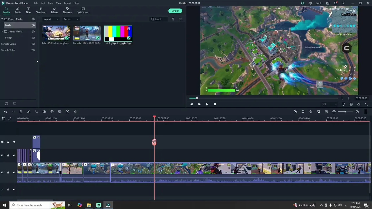Click the save project disk icon
This screenshot has height=209, width=372.
click(328, 3)
